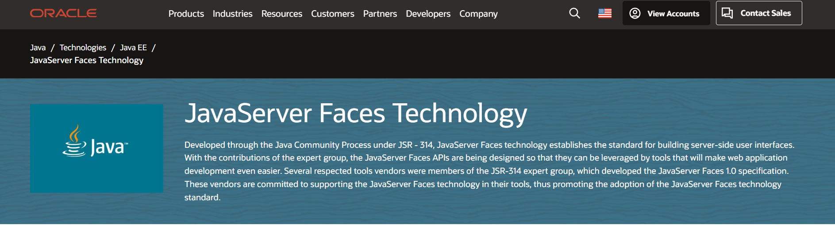Click the chat bubble icon beside Contact Sales

coord(727,13)
